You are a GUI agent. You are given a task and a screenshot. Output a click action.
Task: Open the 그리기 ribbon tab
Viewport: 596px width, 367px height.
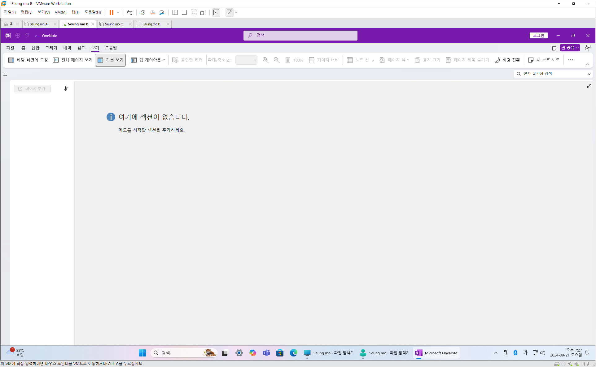click(x=51, y=48)
